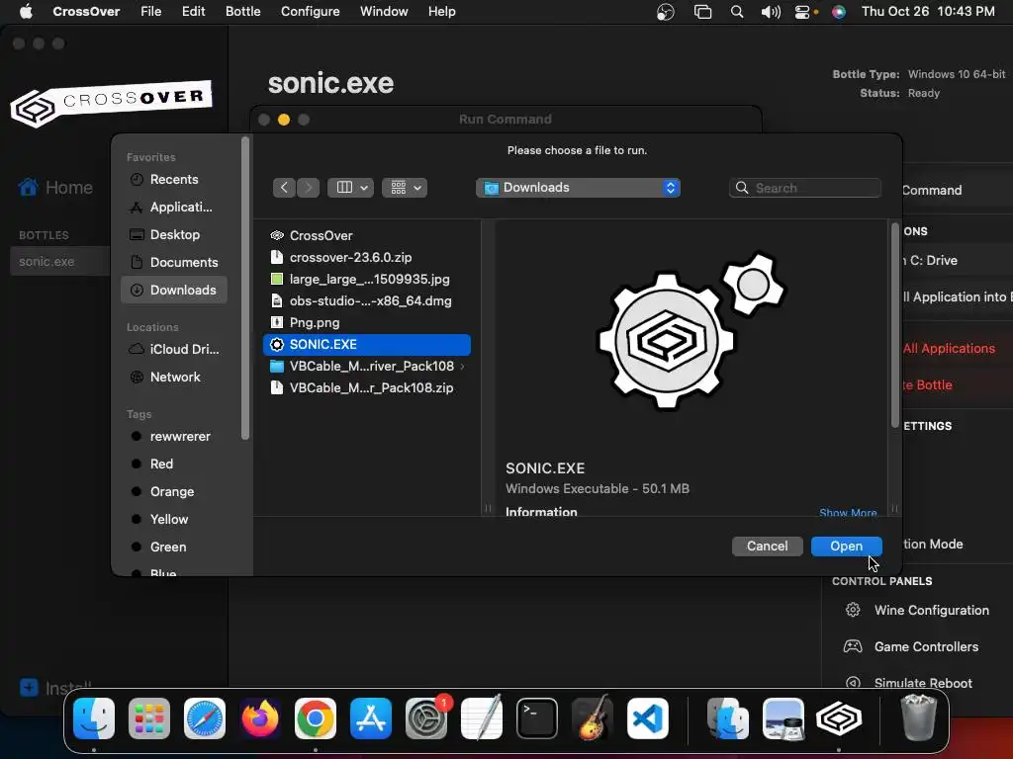1013x759 pixels.
Task: Select the Green tag
Action: pyautogui.click(x=174, y=548)
